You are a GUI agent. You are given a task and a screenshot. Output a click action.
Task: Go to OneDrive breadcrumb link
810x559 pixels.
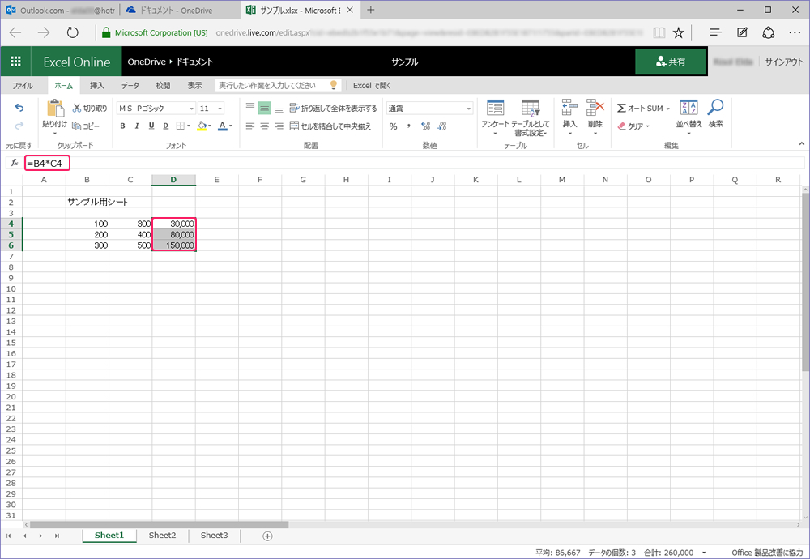[147, 62]
